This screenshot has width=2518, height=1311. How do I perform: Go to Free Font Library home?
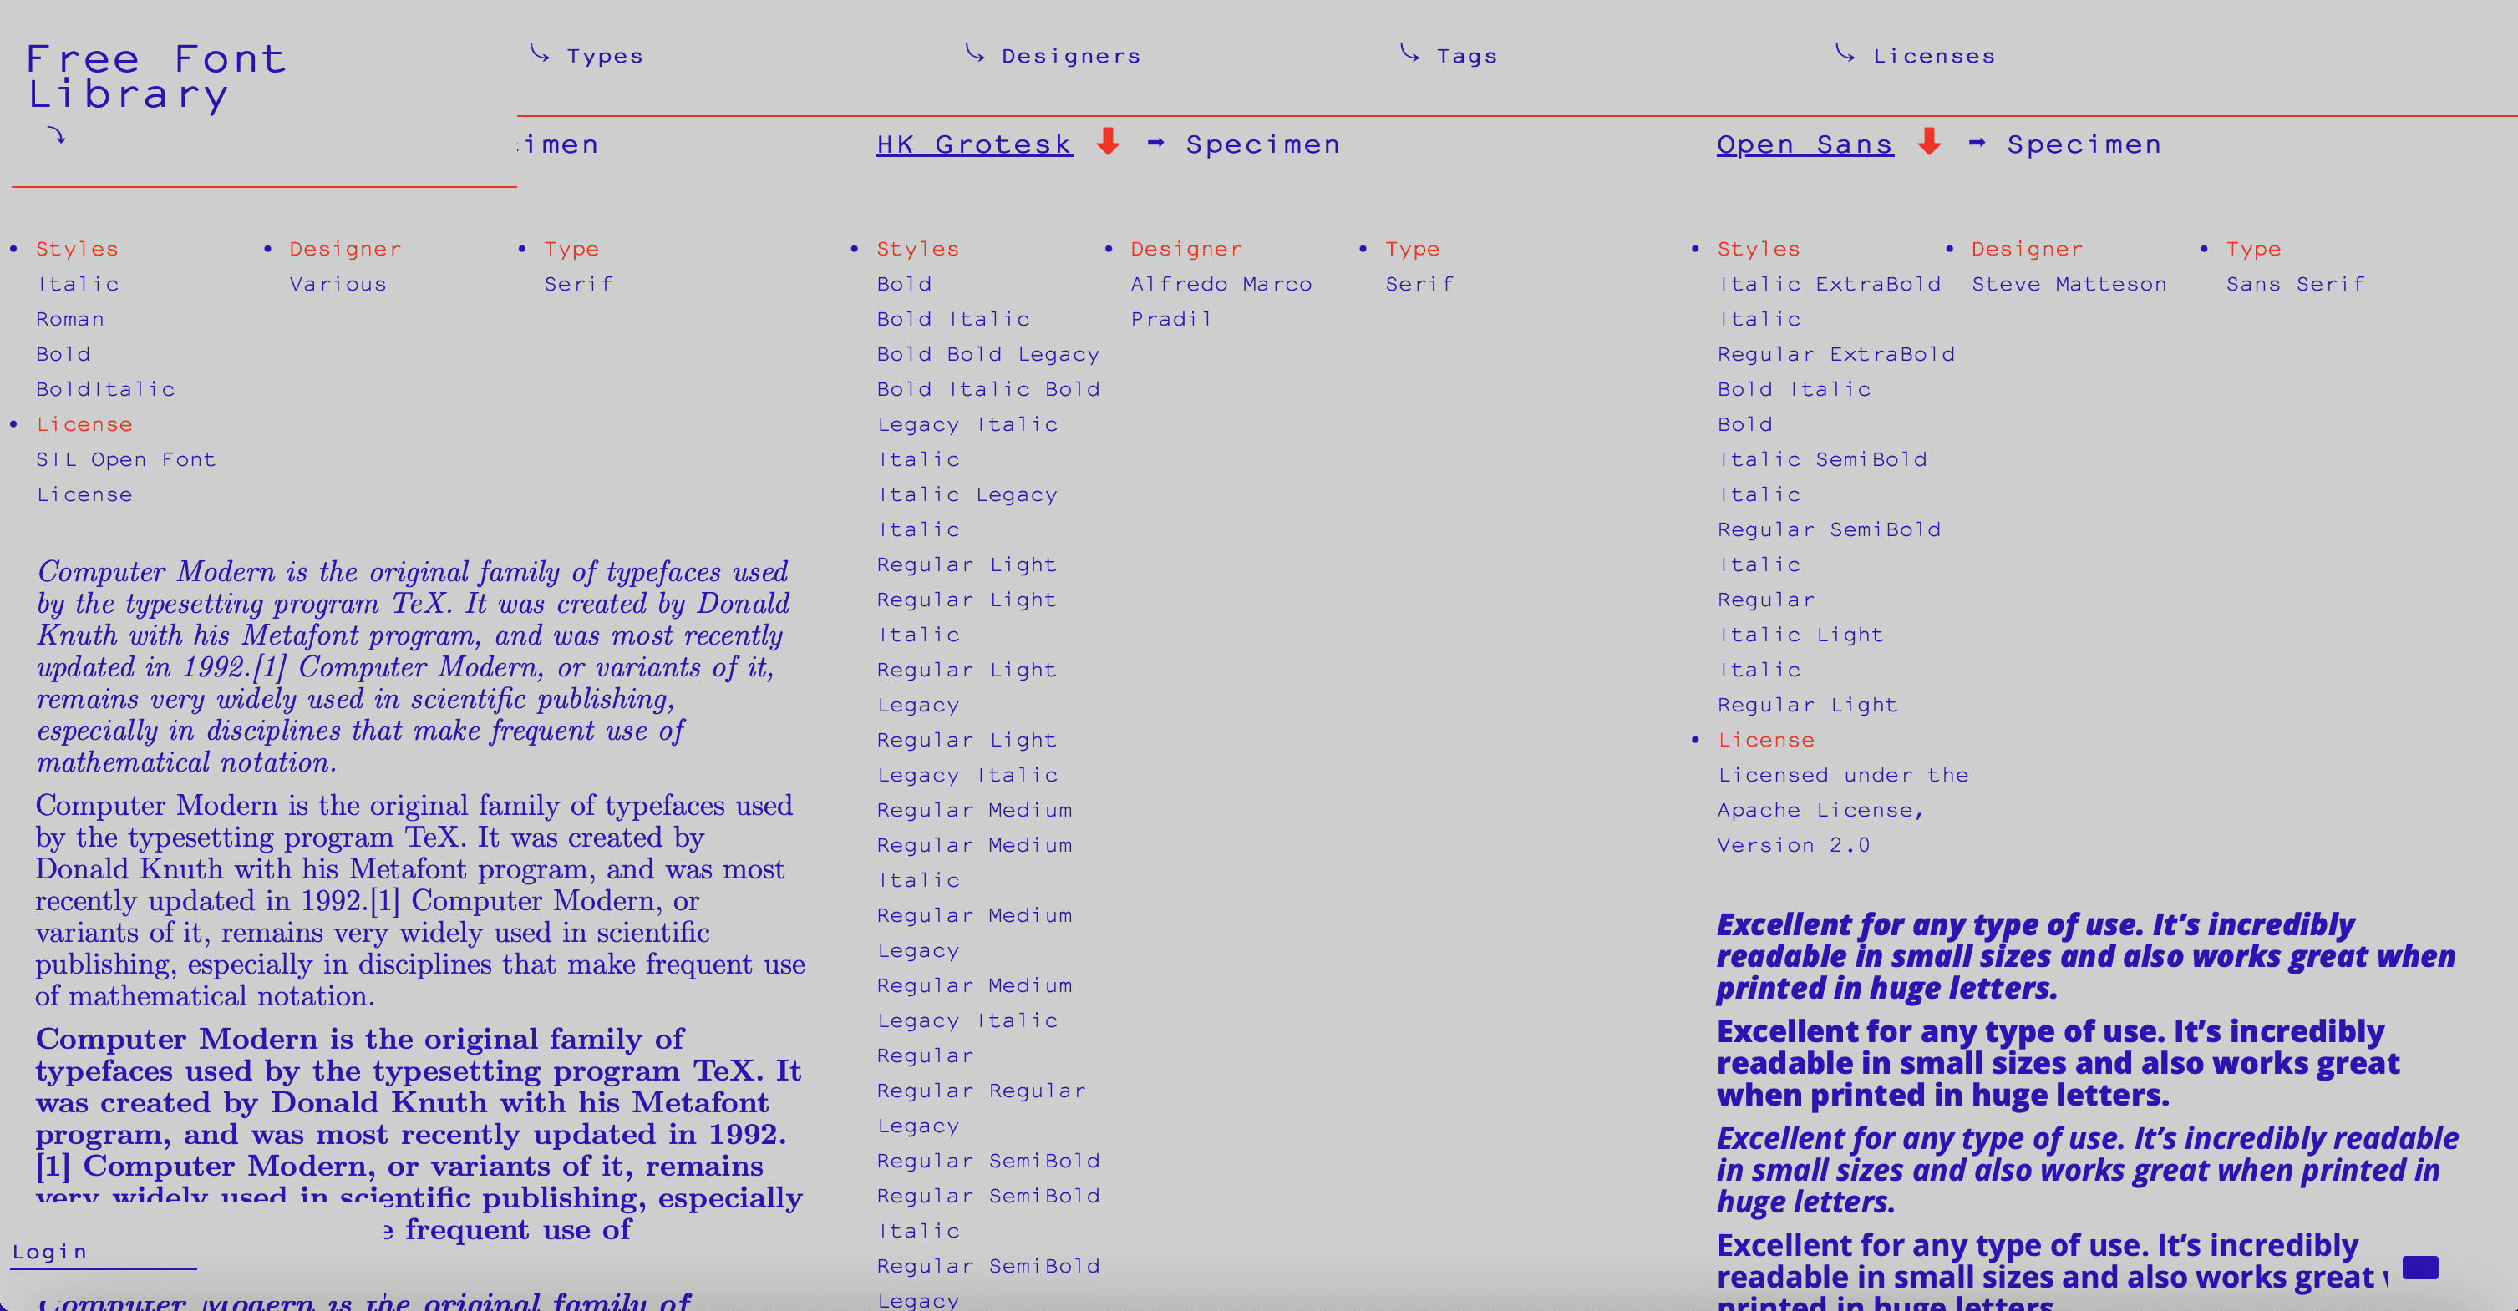(x=156, y=77)
